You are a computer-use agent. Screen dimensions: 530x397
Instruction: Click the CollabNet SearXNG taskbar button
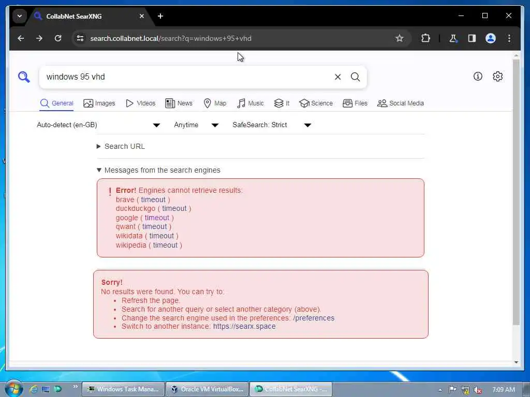click(x=291, y=389)
